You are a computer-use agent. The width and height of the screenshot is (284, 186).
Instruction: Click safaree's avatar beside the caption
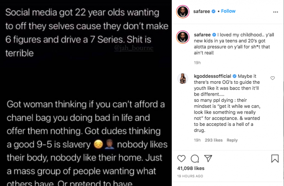tap(182, 37)
